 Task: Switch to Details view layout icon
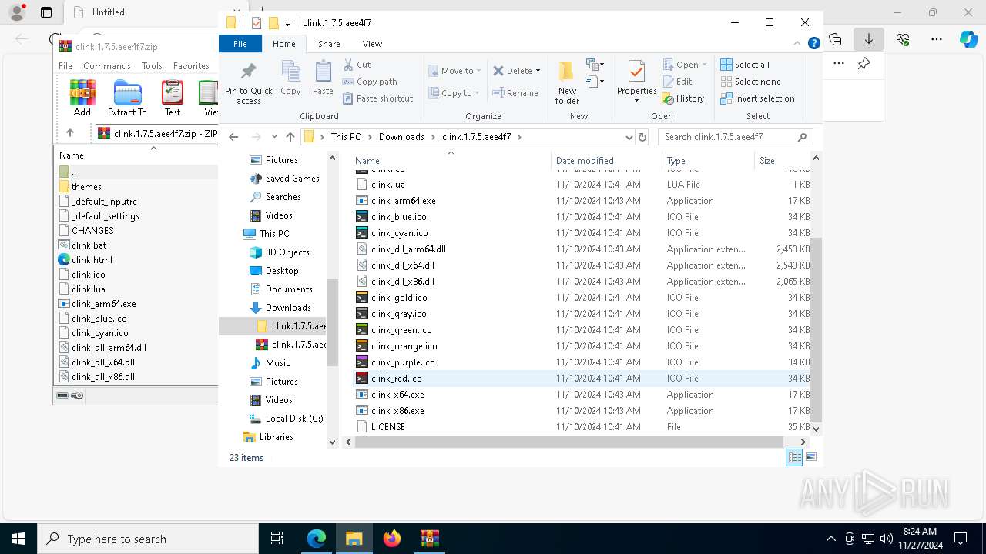pyautogui.click(x=794, y=457)
